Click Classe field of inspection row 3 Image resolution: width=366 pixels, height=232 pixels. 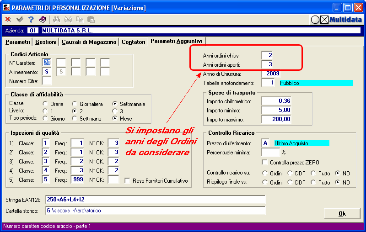46,161
